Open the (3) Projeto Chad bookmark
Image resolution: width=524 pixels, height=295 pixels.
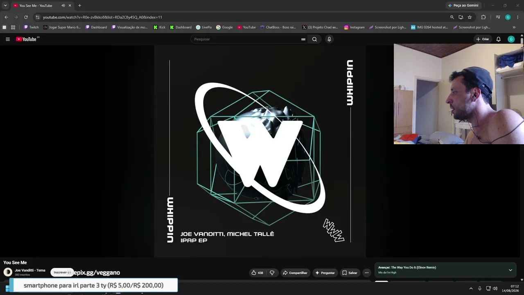[x=320, y=27]
